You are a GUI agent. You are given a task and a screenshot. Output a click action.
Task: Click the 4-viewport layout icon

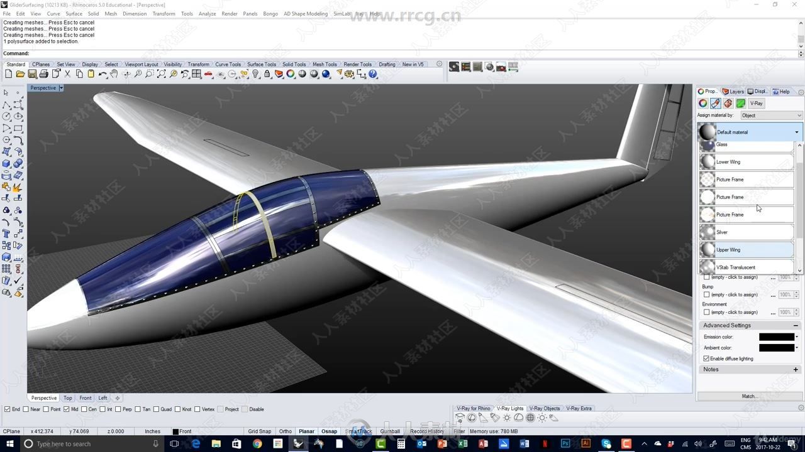(x=196, y=74)
